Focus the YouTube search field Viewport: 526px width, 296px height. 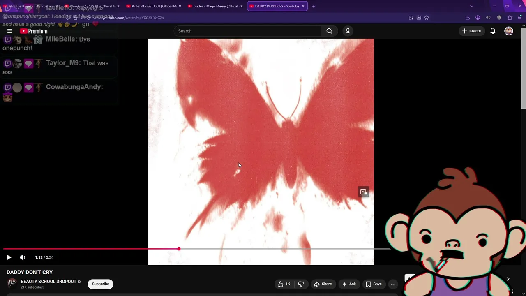coord(247,31)
